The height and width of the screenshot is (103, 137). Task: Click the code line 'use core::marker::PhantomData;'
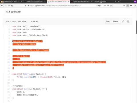click(x=29, y=29)
